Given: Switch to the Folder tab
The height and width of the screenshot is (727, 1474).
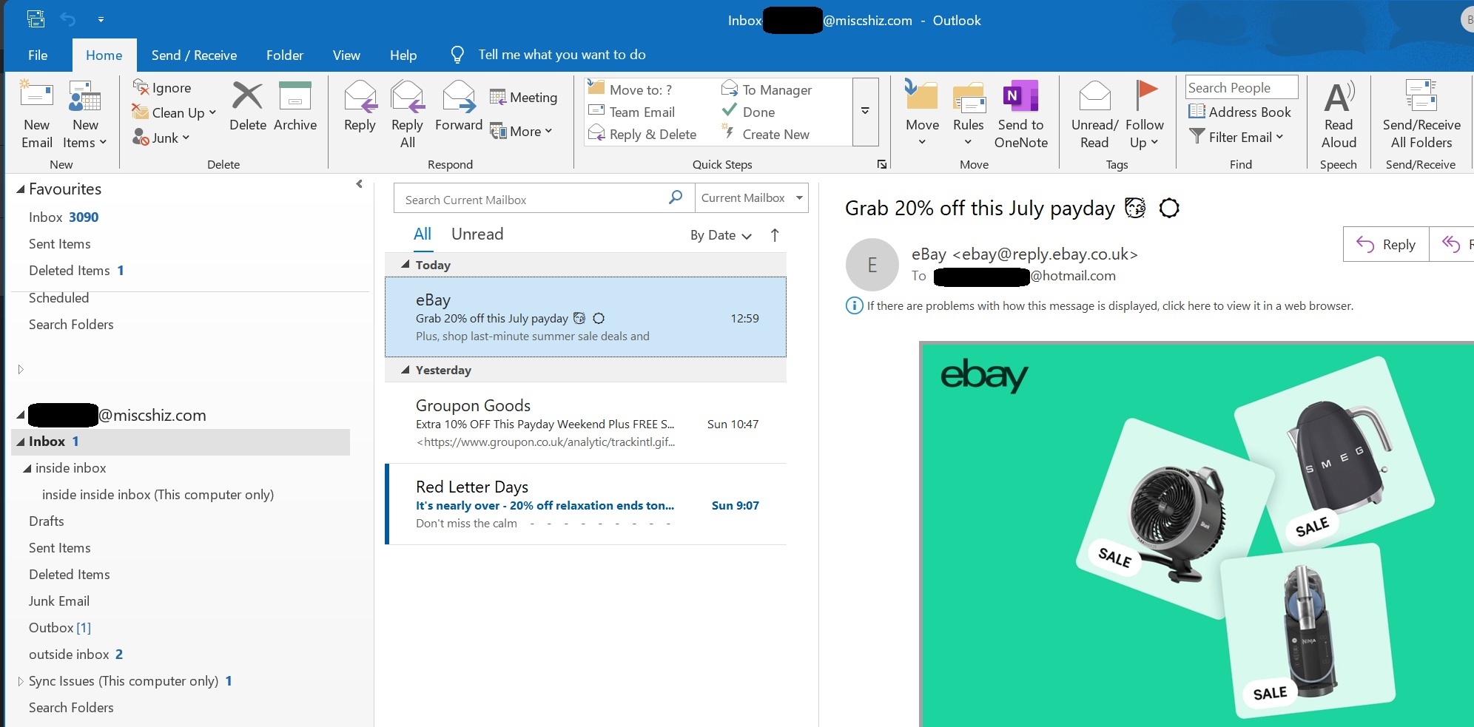Looking at the screenshot, I should [285, 55].
